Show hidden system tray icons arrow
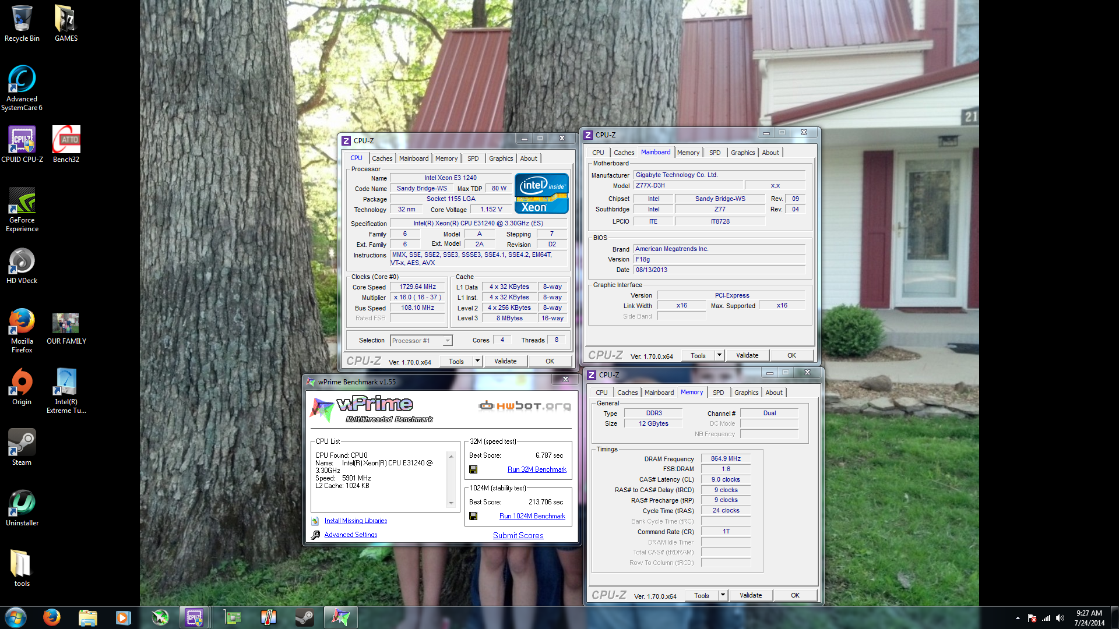 [1018, 618]
